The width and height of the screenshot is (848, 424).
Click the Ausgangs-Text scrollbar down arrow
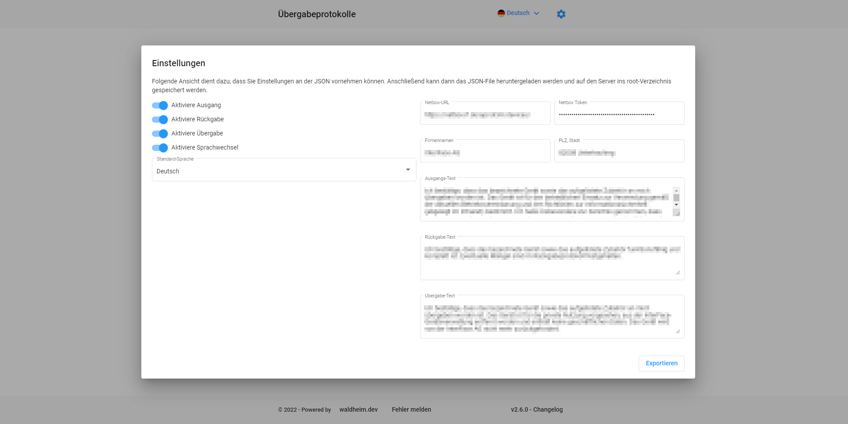click(x=676, y=205)
